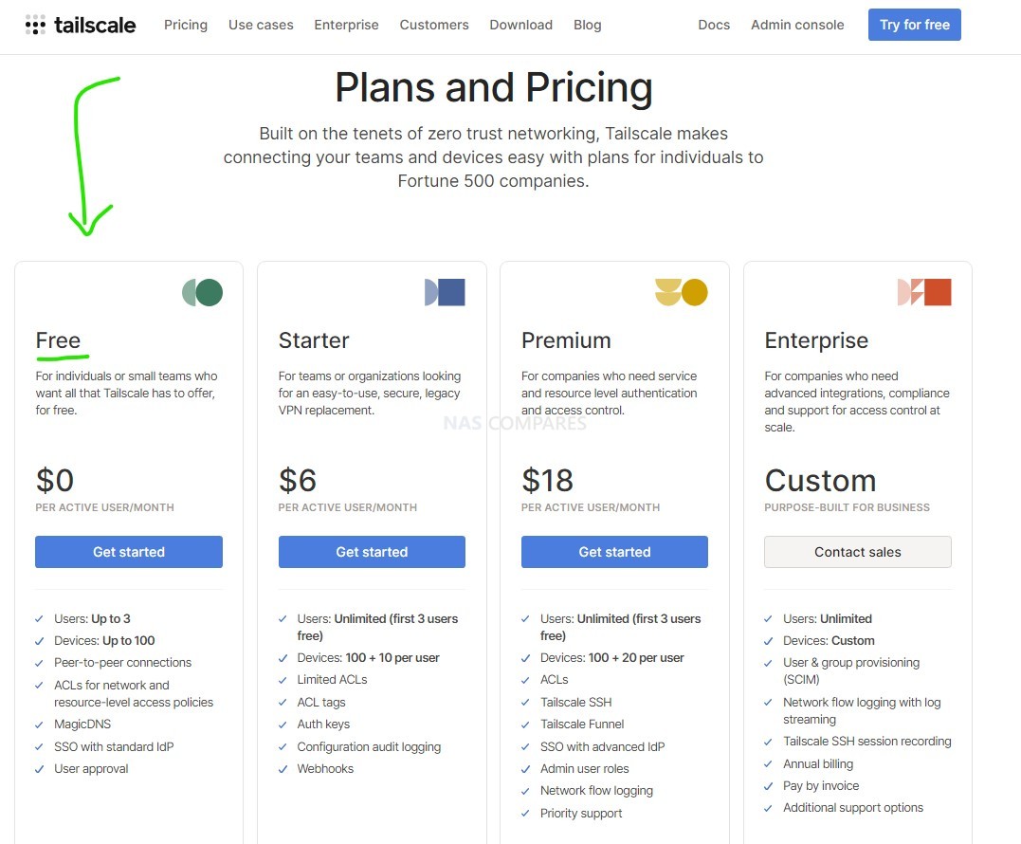Screen dimensions: 1021x844
Task: Open the Download page
Action: click(x=520, y=25)
